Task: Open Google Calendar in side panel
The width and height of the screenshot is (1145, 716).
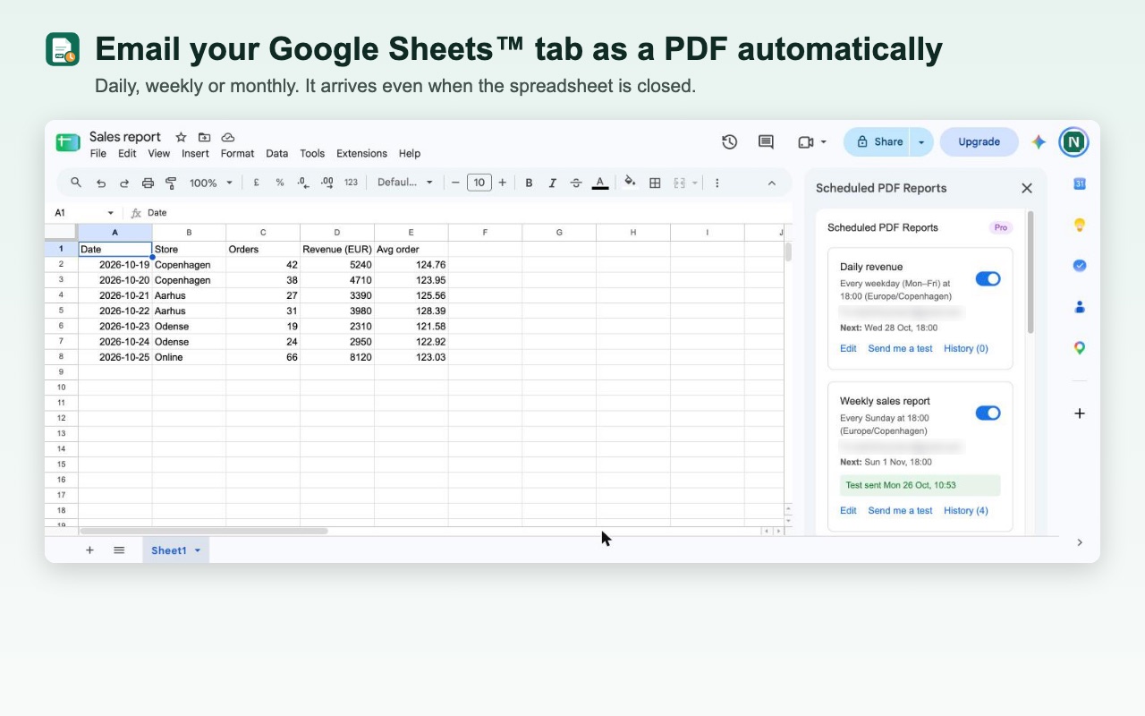Action: click(1080, 183)
